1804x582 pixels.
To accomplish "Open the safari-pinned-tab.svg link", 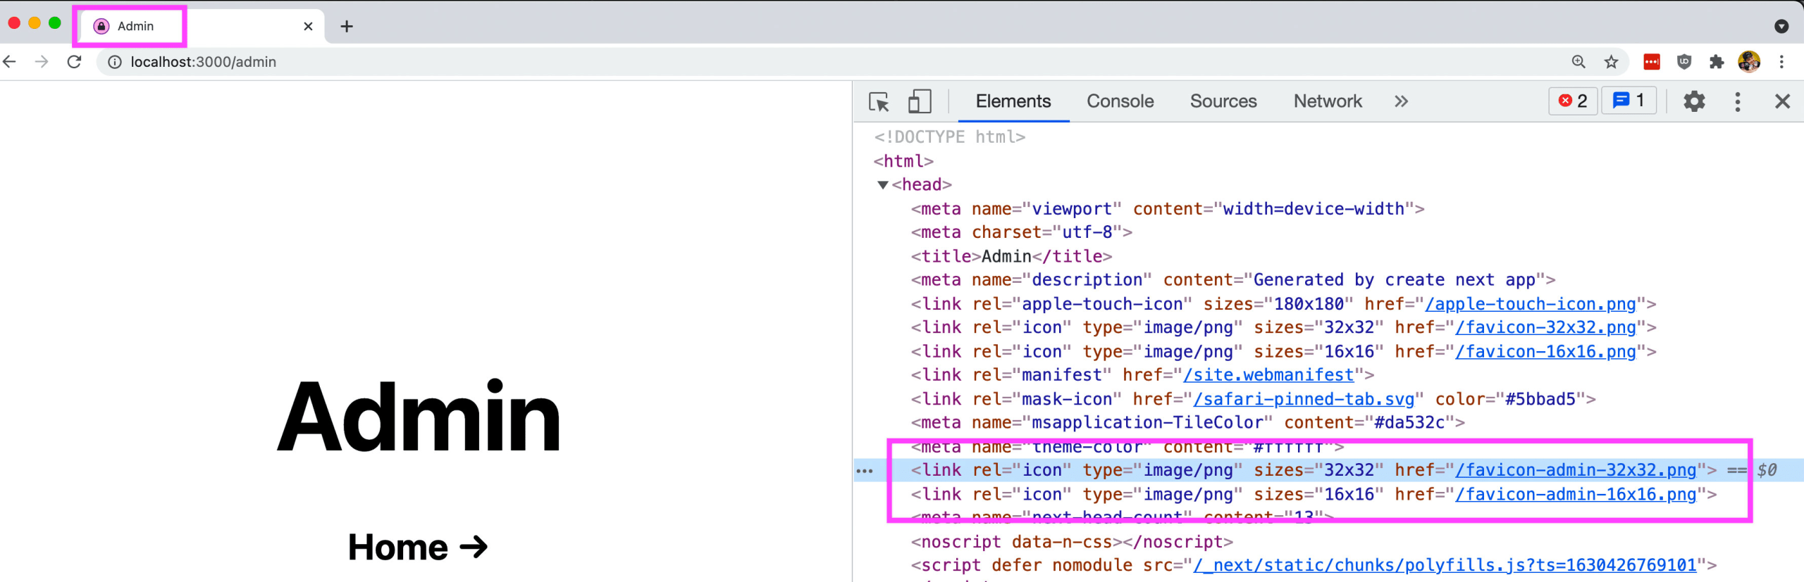I will point(1304,399).
